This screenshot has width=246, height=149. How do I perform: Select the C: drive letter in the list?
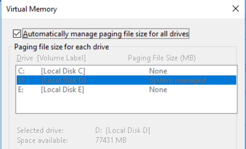point(21,71)
